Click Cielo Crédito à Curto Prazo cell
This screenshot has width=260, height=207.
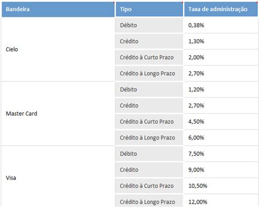[x=149, y=58]
